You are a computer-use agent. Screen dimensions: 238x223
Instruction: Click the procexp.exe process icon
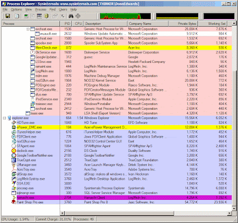[14, 189]
